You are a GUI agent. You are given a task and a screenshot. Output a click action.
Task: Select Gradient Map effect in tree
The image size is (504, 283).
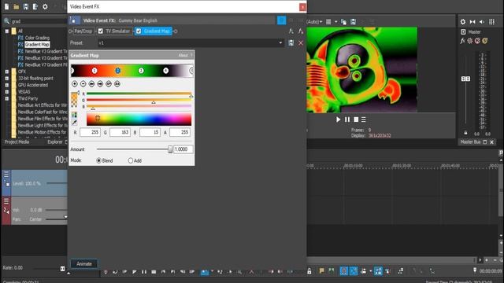coord(37,45)
